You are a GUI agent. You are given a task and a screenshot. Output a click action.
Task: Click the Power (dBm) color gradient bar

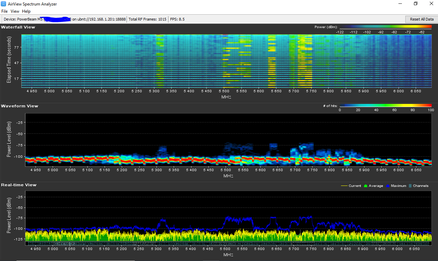[385, 27]
